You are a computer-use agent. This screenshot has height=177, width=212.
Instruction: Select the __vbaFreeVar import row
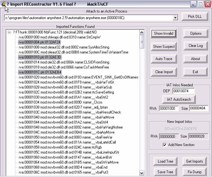[x=65, y=137]
